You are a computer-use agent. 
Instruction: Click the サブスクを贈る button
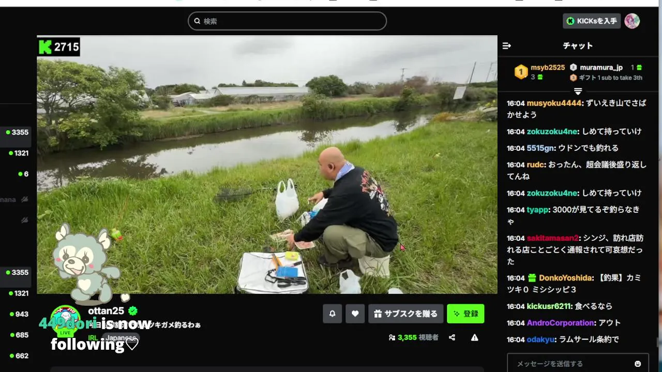[405, 314]
